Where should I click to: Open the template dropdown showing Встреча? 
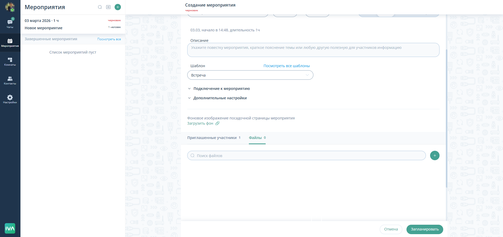tap(250, 75)
